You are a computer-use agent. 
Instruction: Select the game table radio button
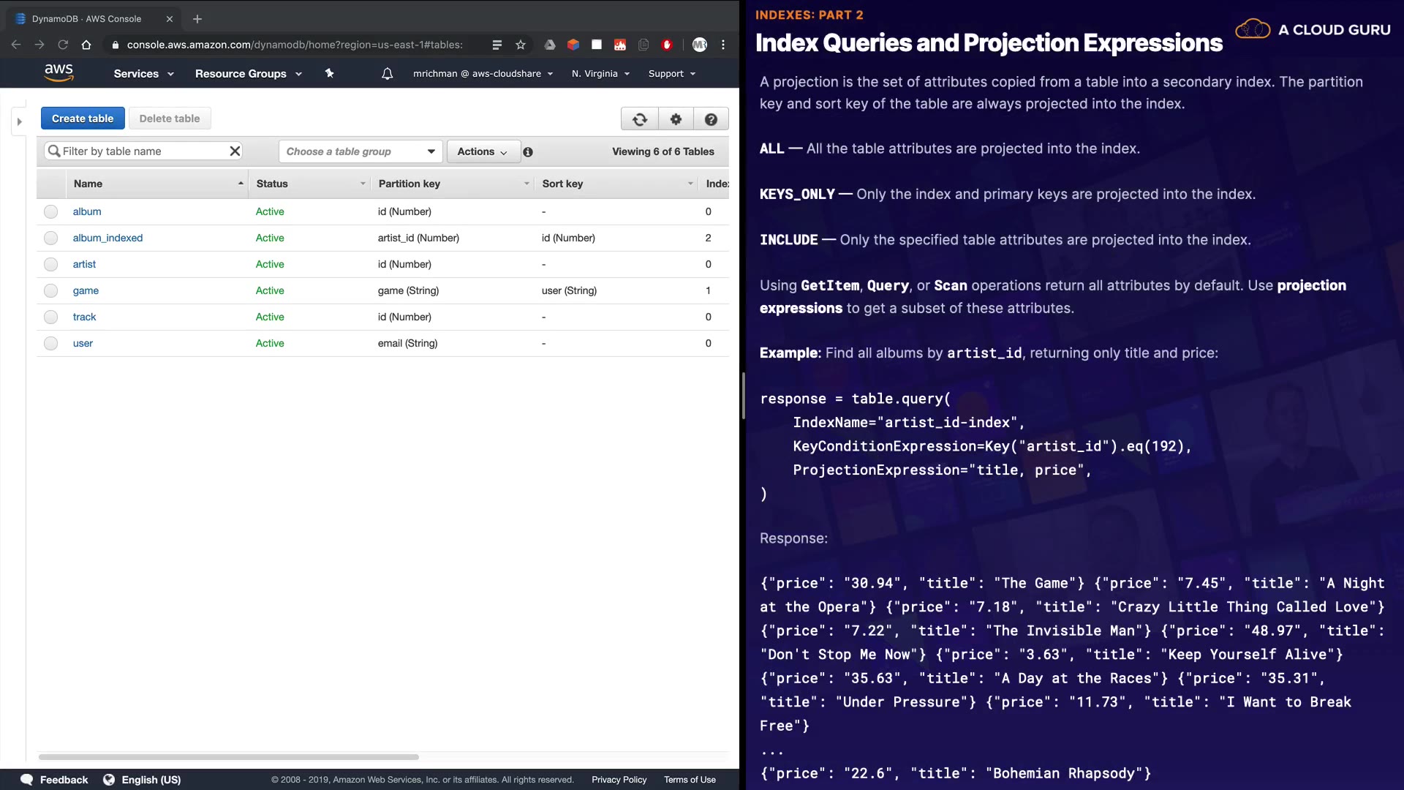click(50, 291)
